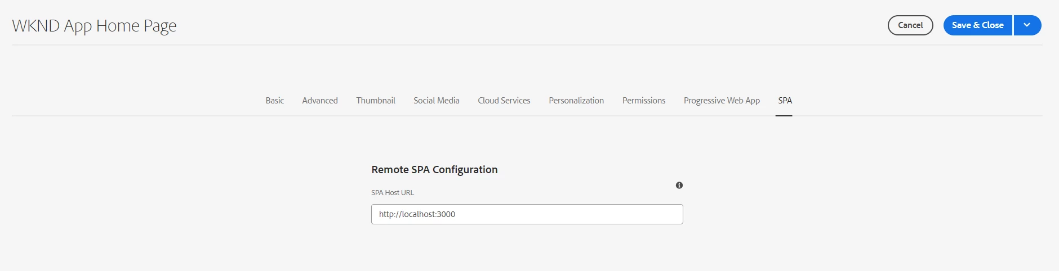Click the http://localhost:3000 text value
1059x271 pixels.
pyautogui.click(x=417, y=214)
